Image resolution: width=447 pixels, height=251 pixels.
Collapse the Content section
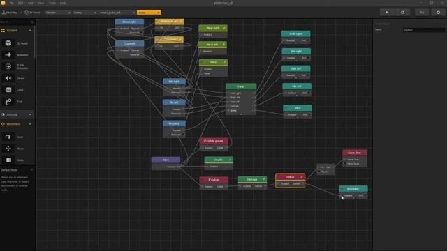30,31
